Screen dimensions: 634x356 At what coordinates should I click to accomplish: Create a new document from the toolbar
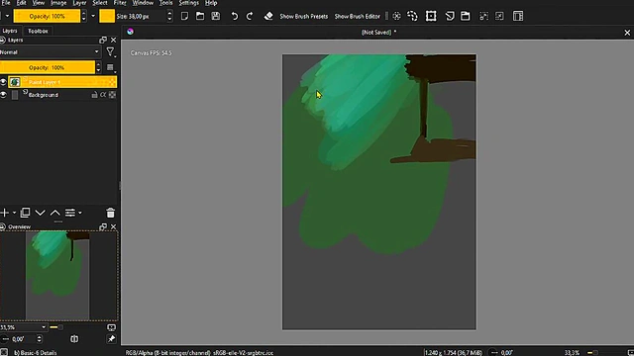(185, 16)
